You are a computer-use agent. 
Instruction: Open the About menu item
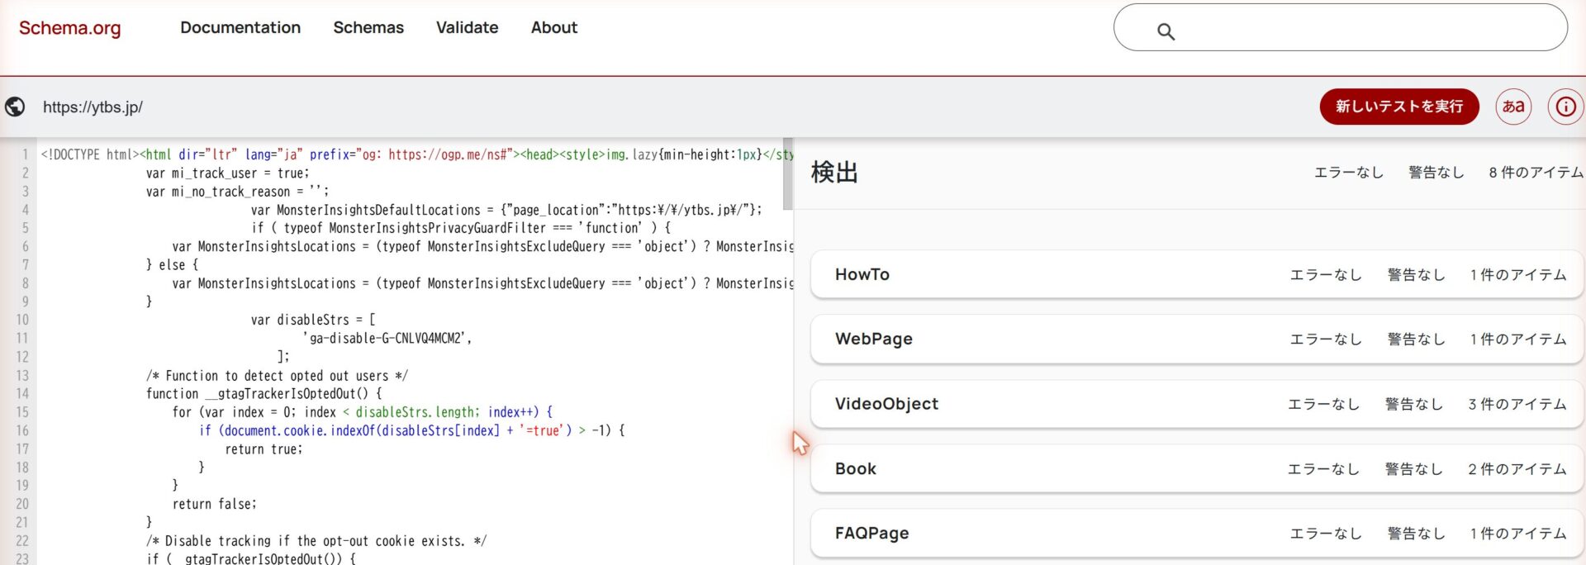pos(554,27)
